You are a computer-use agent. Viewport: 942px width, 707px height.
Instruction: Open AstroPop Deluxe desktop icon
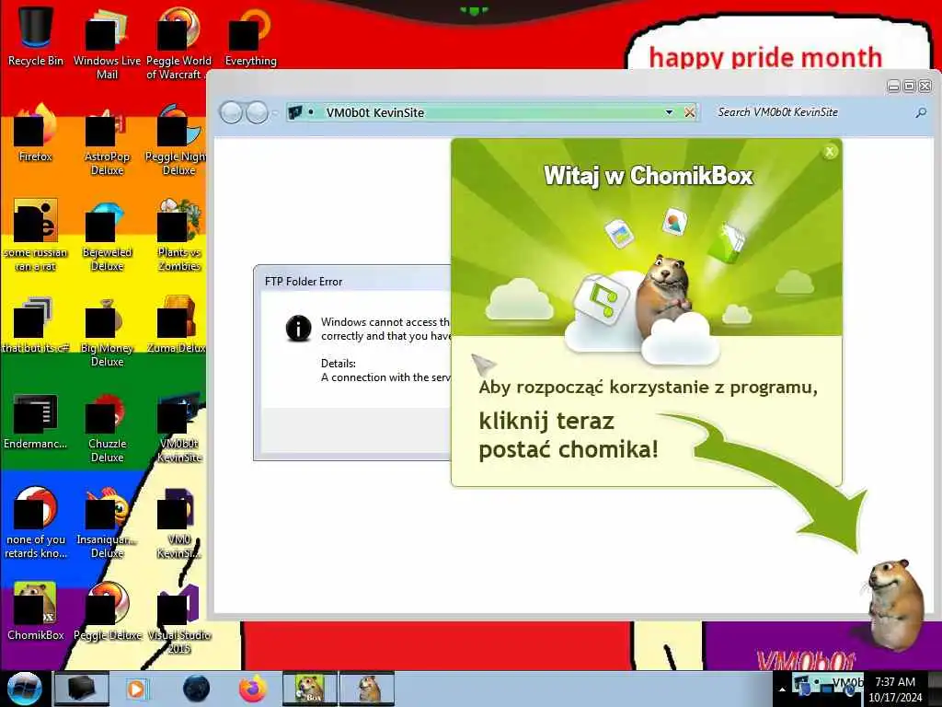coord(107,140)
